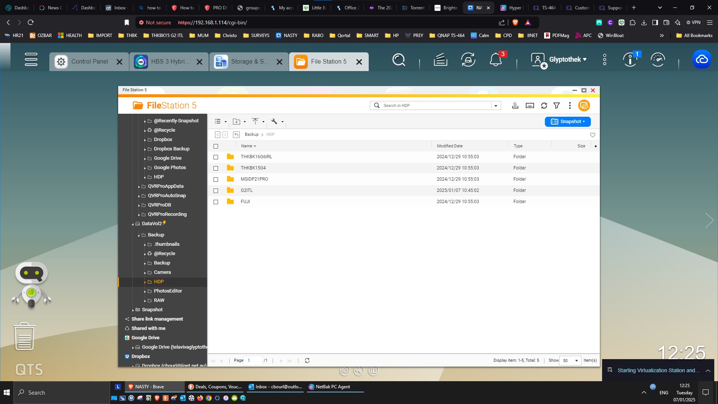The height and width of the screenshot is (404, 718).
Task: Open the tools wrench dropdown
Action: point(277,122)
